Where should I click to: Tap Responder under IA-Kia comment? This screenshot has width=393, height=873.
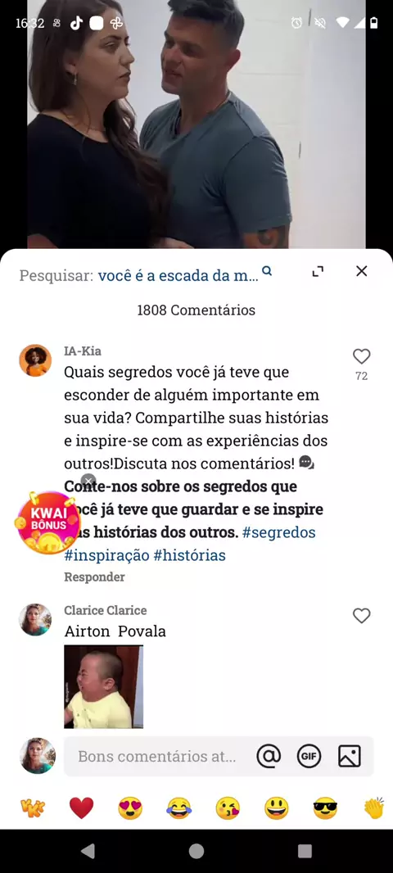pos(94,577)
